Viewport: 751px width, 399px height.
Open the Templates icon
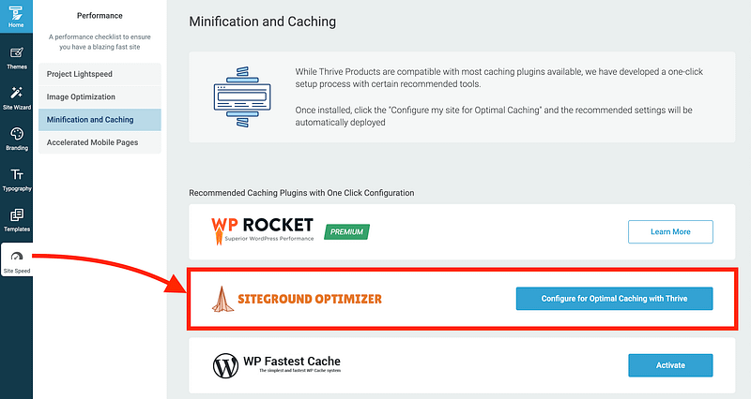point(16,217)
